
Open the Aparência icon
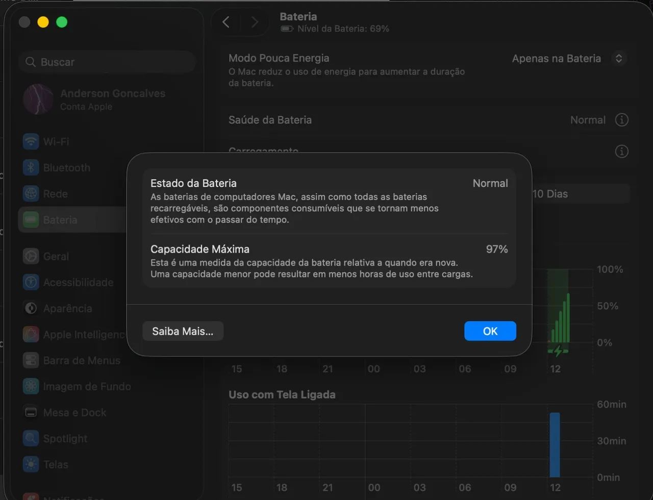pos(31,308)
